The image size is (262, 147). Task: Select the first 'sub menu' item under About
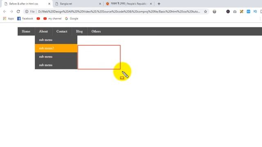[56, 40]
